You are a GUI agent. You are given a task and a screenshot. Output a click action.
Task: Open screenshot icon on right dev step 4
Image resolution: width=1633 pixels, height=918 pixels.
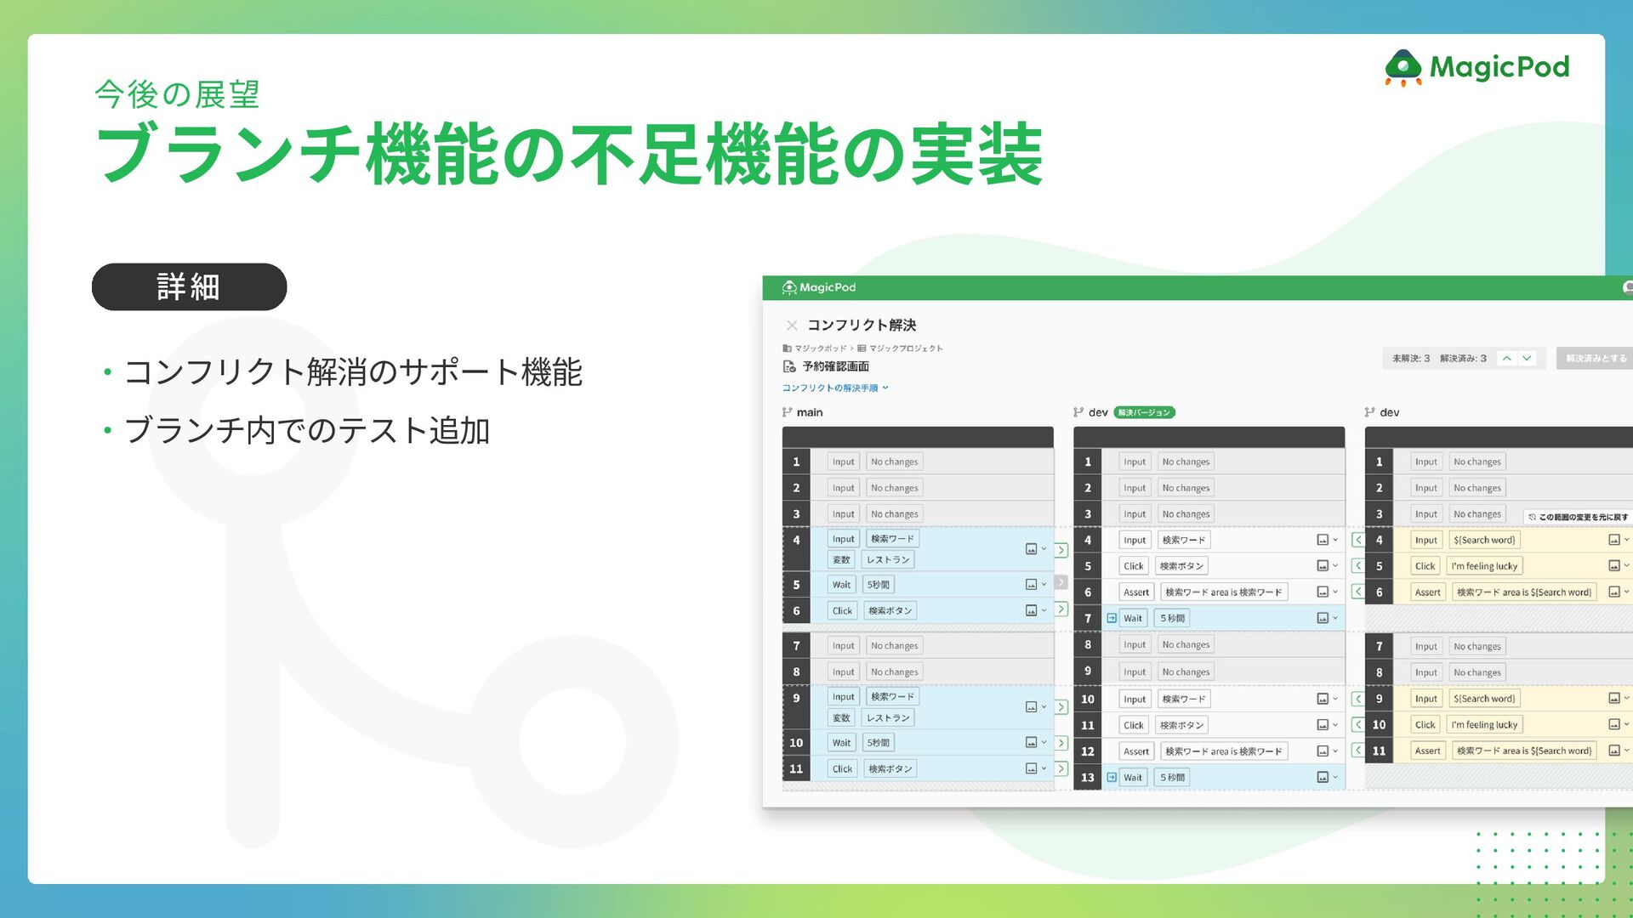click(1613, 540)
